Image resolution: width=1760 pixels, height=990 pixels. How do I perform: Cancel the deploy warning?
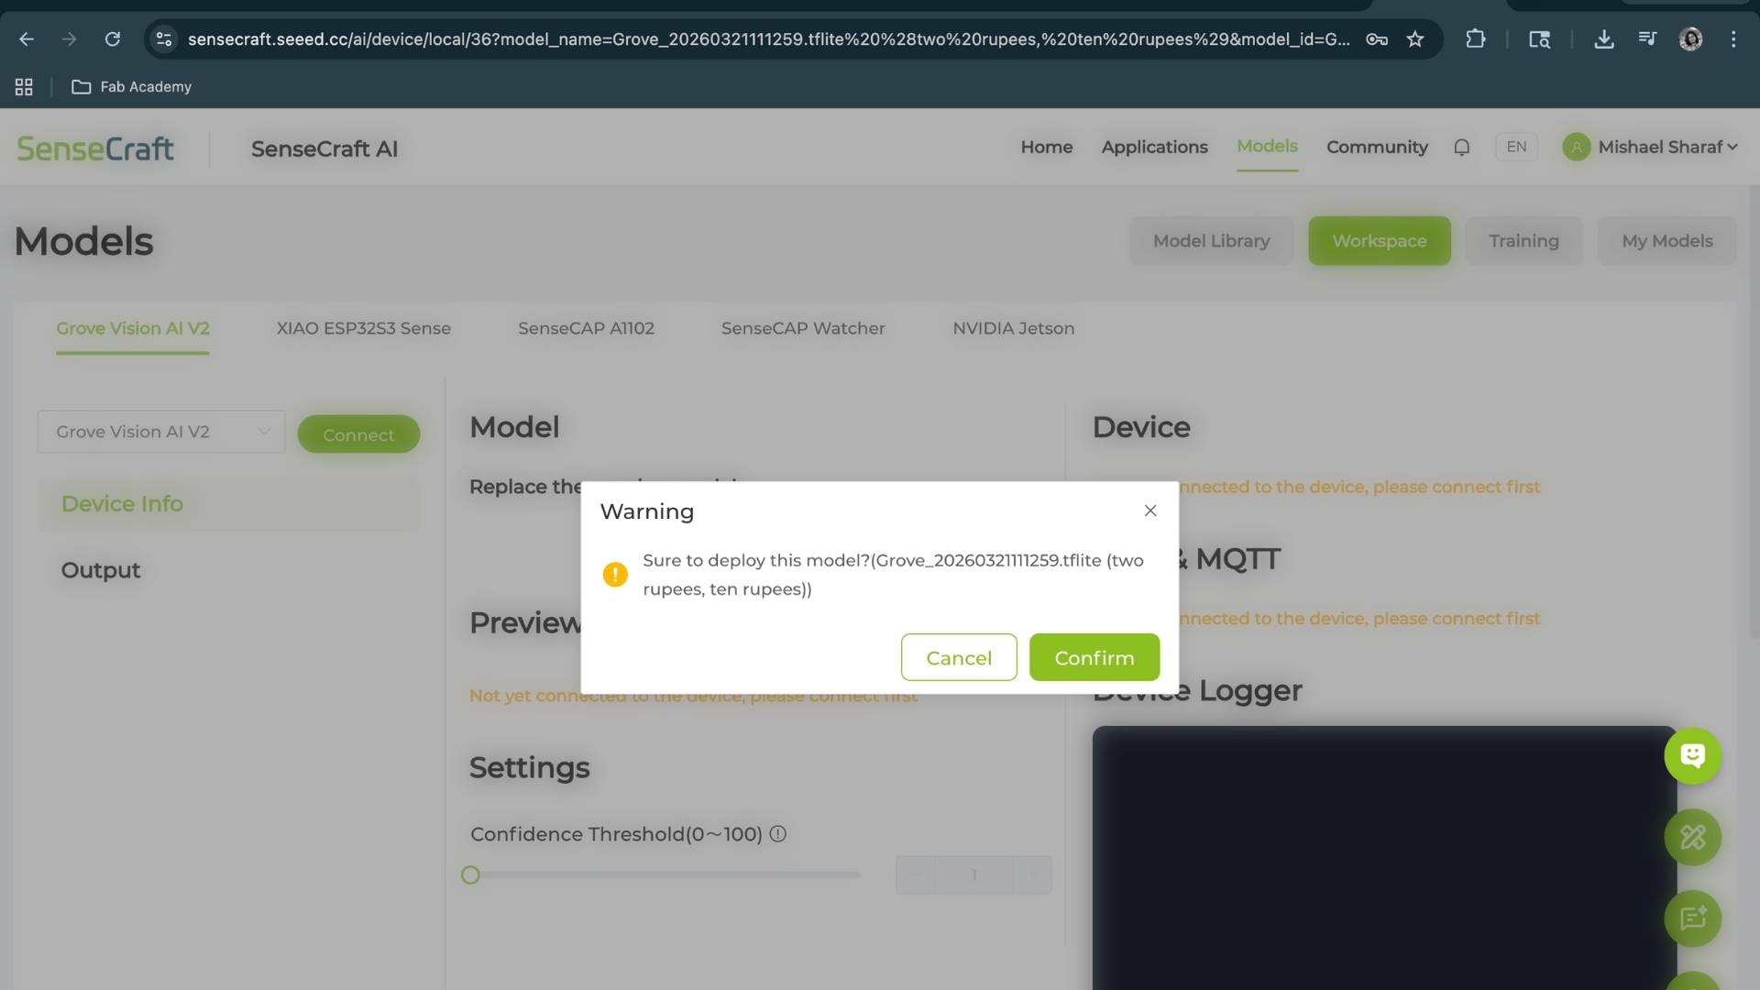coord(958,657)
